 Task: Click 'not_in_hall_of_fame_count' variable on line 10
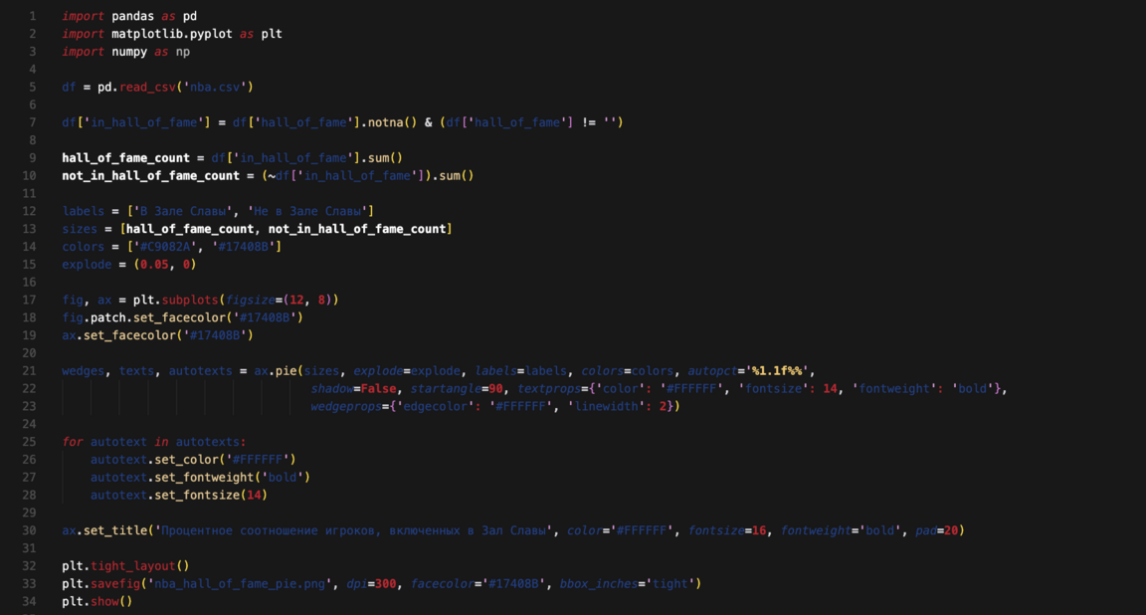150,175
